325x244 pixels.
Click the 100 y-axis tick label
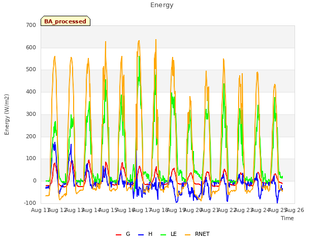coord(31,159)
